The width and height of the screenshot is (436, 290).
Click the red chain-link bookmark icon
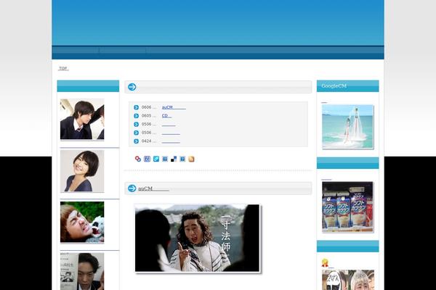click(x=138, y=159)
